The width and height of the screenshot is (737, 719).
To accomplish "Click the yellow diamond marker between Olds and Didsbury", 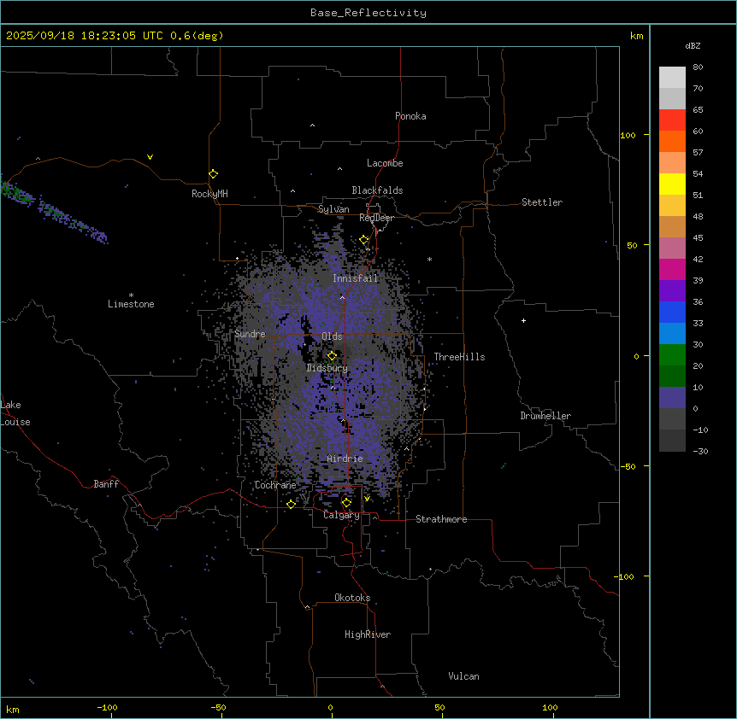I will click(332, 355).
